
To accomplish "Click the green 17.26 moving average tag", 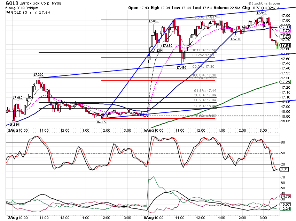I will coord(285,82).
